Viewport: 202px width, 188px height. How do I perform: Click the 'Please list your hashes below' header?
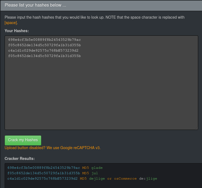35,5
